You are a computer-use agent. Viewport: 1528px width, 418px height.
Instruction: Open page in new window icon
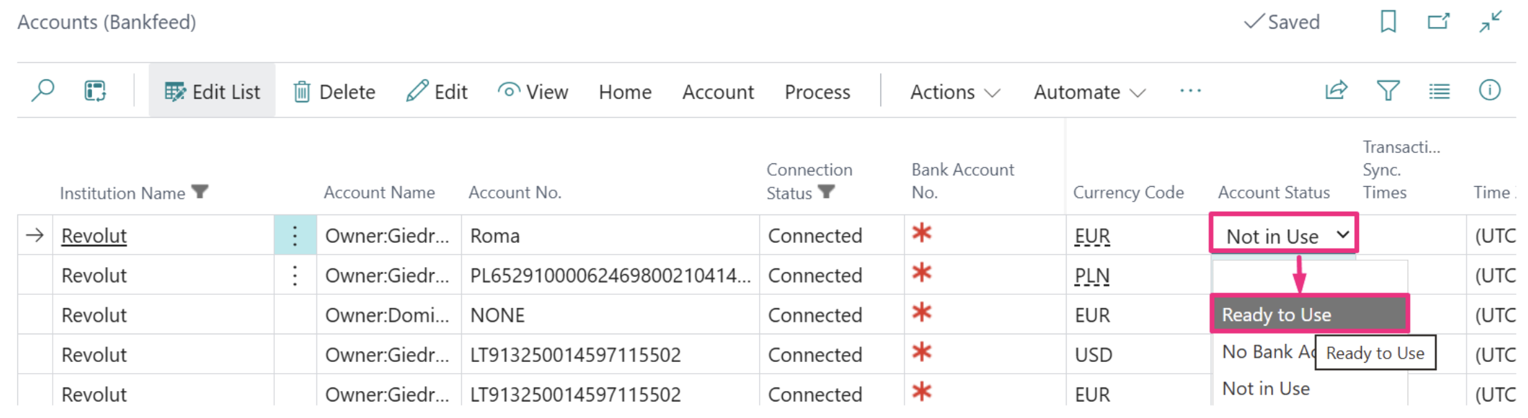[1439, 21]
